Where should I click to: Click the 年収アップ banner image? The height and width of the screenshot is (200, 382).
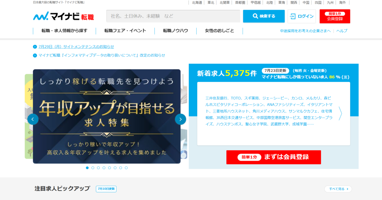click(x=107, y=116)
